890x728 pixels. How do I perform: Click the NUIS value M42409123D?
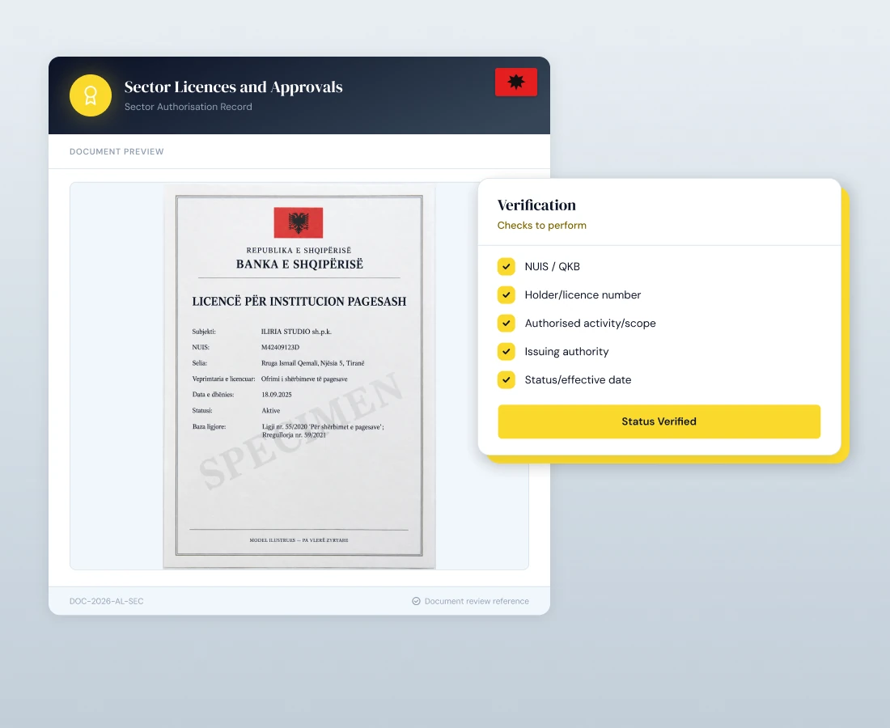coord(281,347)
